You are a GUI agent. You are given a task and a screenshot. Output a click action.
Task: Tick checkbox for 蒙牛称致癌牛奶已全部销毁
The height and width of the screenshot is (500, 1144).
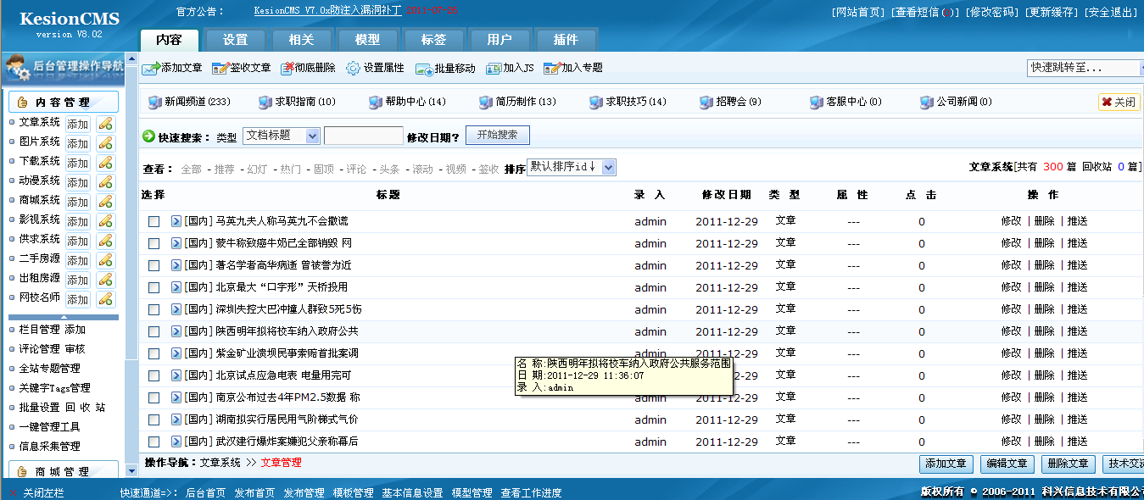[x=153, y=243]
